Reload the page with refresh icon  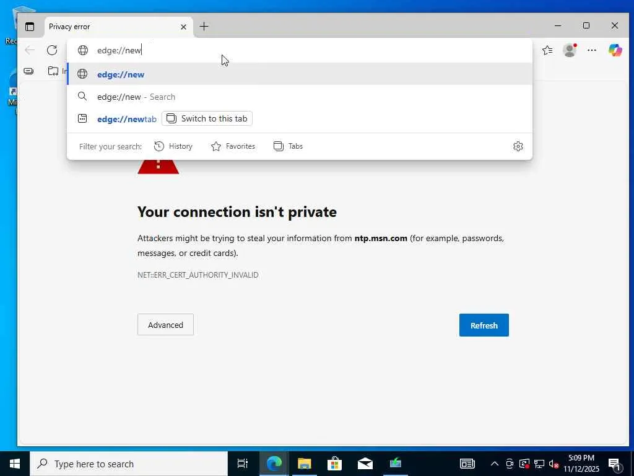click(52, 50)
